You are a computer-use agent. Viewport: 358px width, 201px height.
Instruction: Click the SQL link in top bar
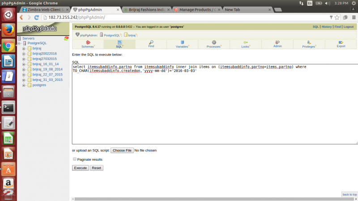(x=315, y=27)
